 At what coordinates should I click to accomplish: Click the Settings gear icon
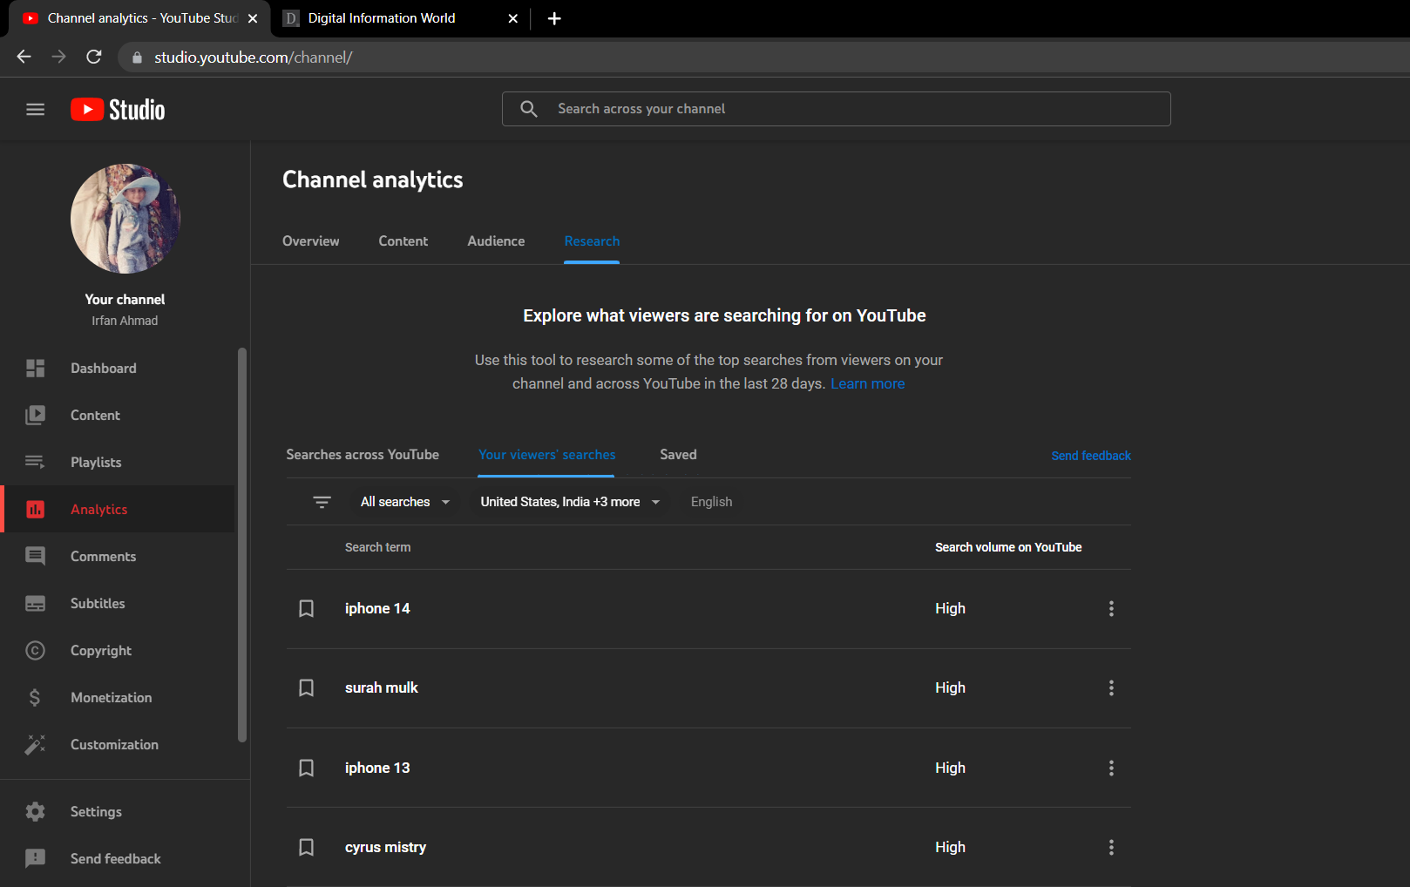[x=35, y=812]
